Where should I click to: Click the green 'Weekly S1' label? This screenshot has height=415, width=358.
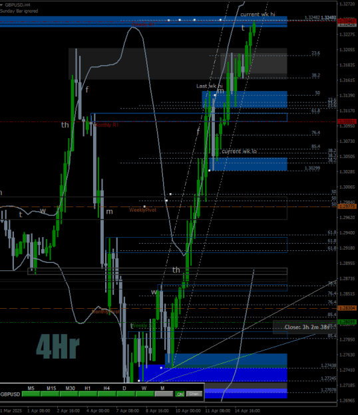141,325
